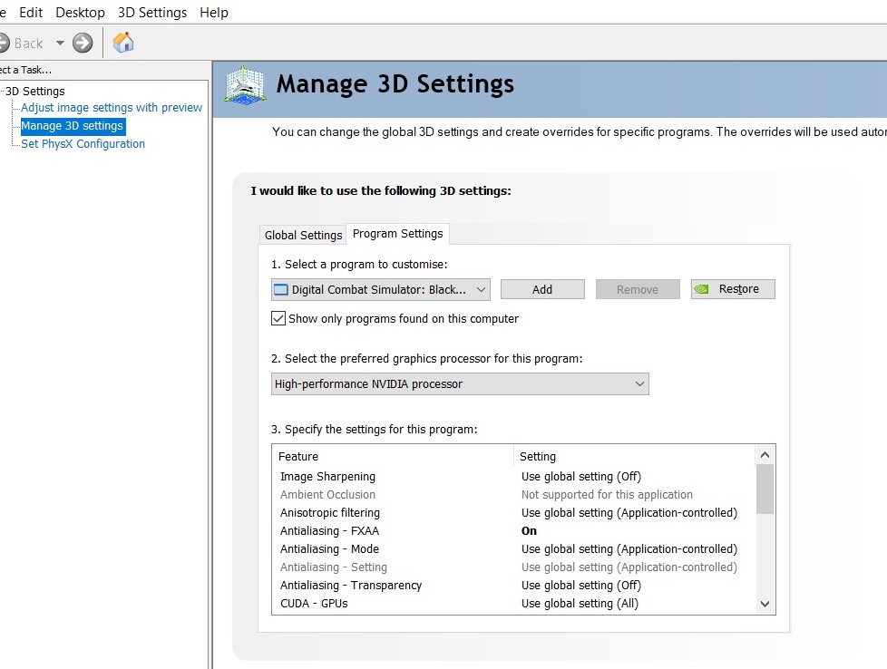Open the preferred graphics processor dropdown
The image size is (887, 669).
(x=460, y=384)
